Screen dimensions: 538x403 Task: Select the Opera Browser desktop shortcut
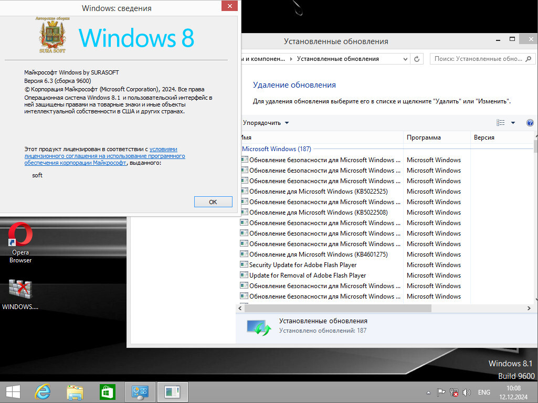pyautogui.click(x=20, y=243)
